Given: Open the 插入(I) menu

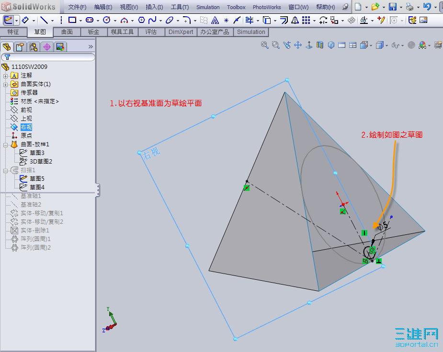Looking at the screenshot, I should (154, 7).
